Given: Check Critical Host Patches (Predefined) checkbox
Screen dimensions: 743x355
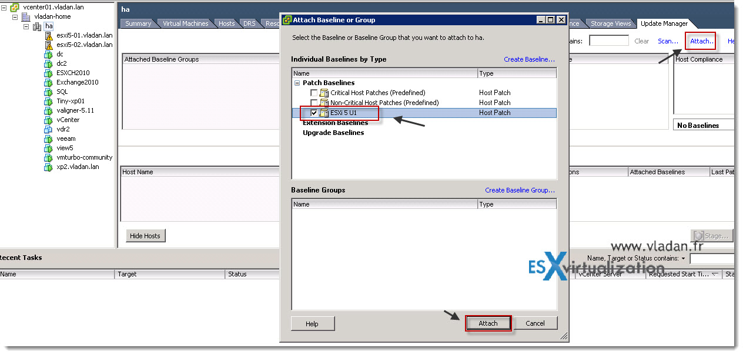Looking at the screenshot, I should point(314,93).
